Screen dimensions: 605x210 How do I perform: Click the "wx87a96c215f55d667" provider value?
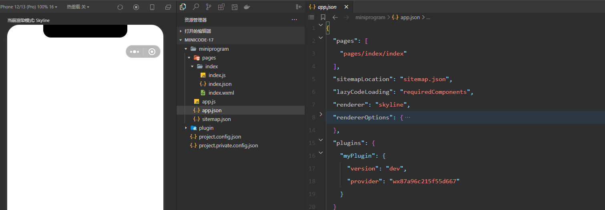(x=424, y=181)
